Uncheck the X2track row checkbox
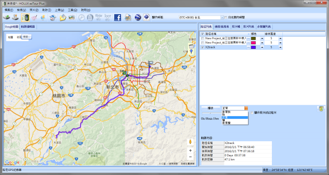Screen dimensions: 329x175 click(x=202, y=48)
